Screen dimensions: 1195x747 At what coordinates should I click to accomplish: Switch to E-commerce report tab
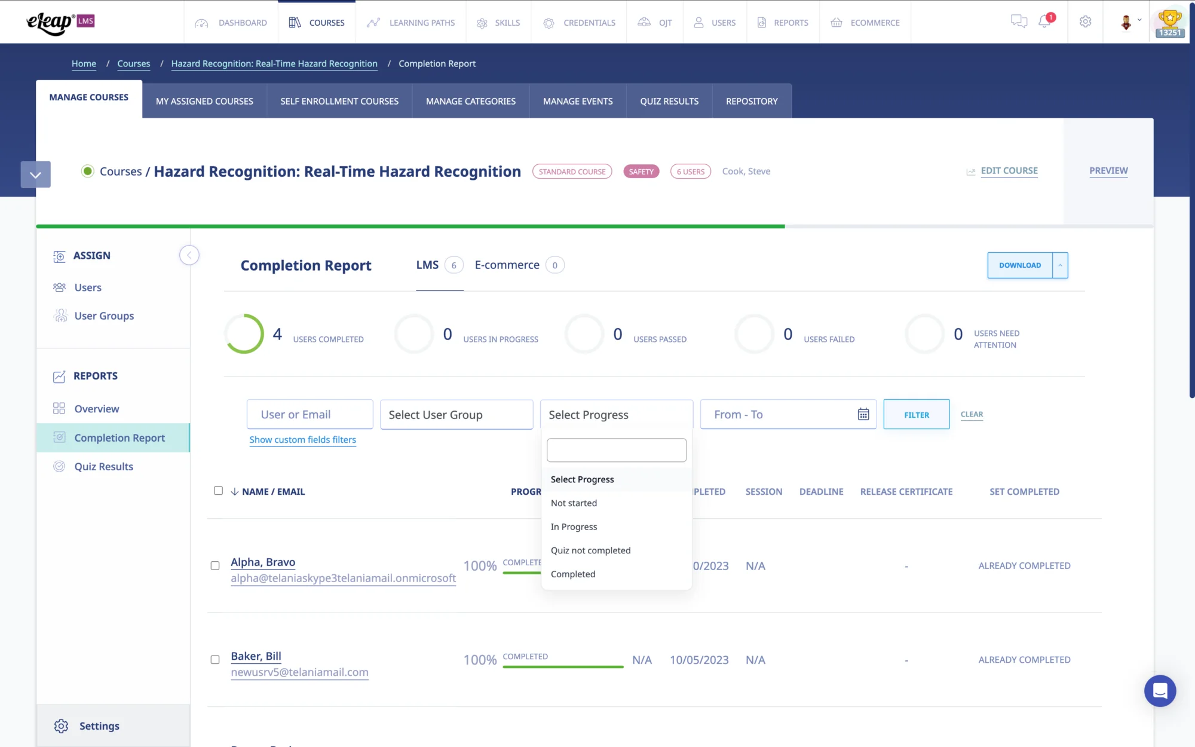519,265
